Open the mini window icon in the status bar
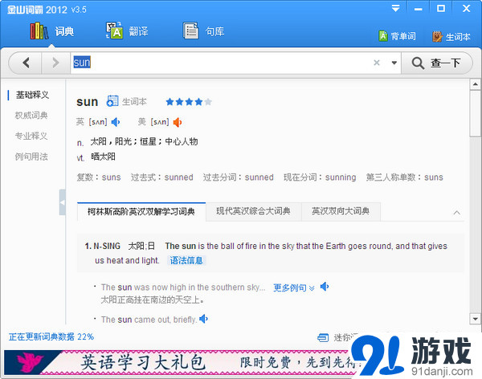This screenshot has height=379, width=482. pos(323,337)
